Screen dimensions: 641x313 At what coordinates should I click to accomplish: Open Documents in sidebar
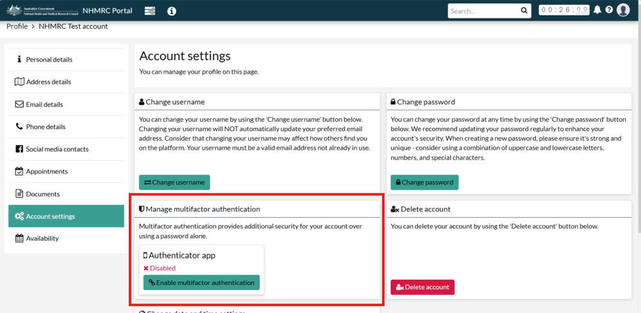66,194
